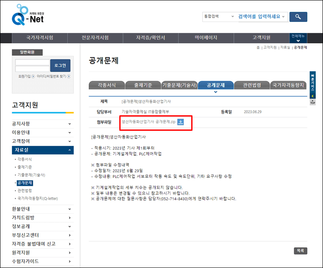Expand the 환불안내 sidebar section
Screen dimensions: 323x268
click(x=43, y=209)
